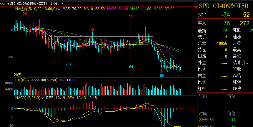Expand the MA组合 indicator dropdown
This screenshot has height=127, width=253.
pos(59,9)
